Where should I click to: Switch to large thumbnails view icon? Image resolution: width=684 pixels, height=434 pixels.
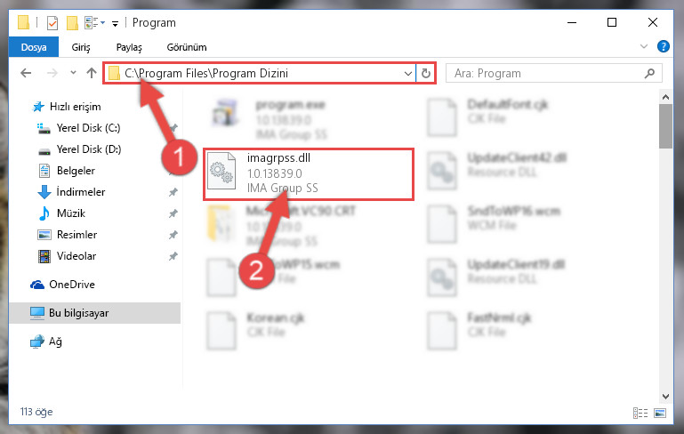point(660,413)
